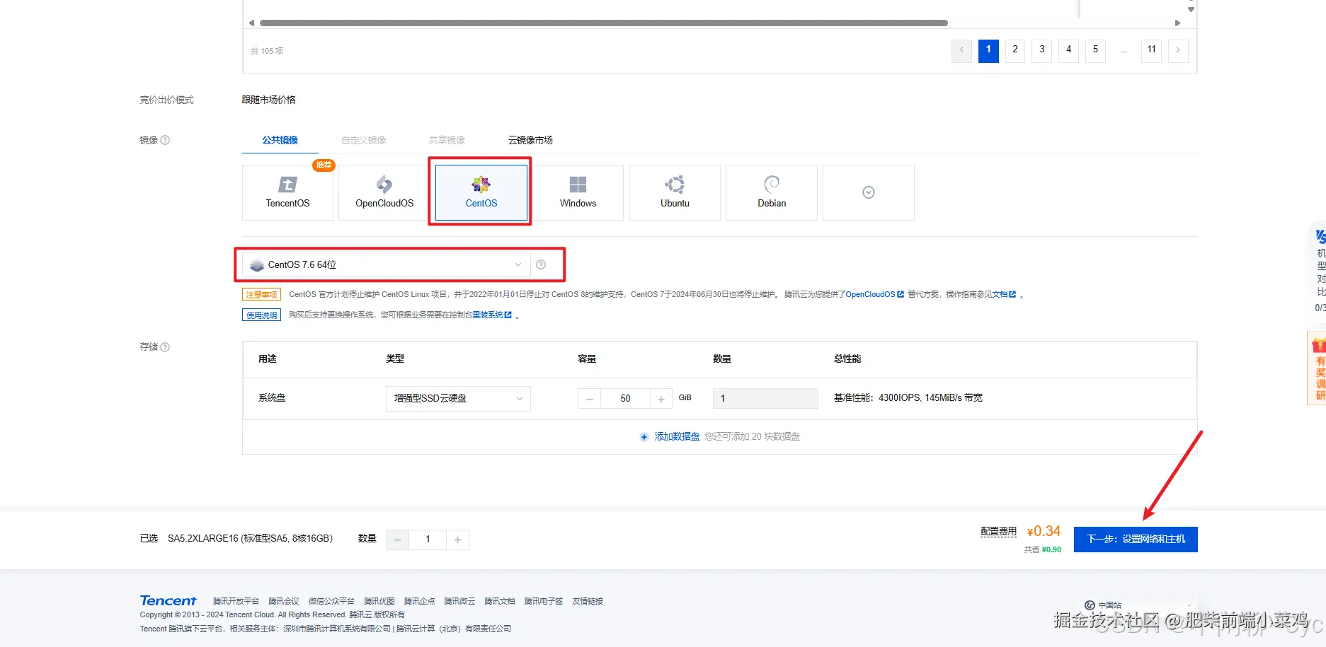Open the OpenCloudOS link in notice
The image size is (1326, 647).
875,294
